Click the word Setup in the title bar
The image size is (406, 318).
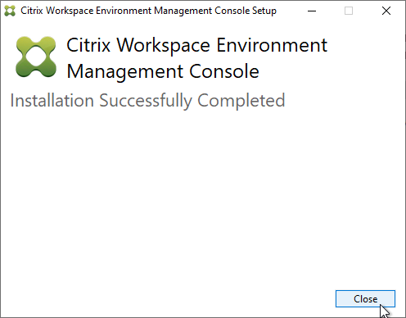point(264,11)
